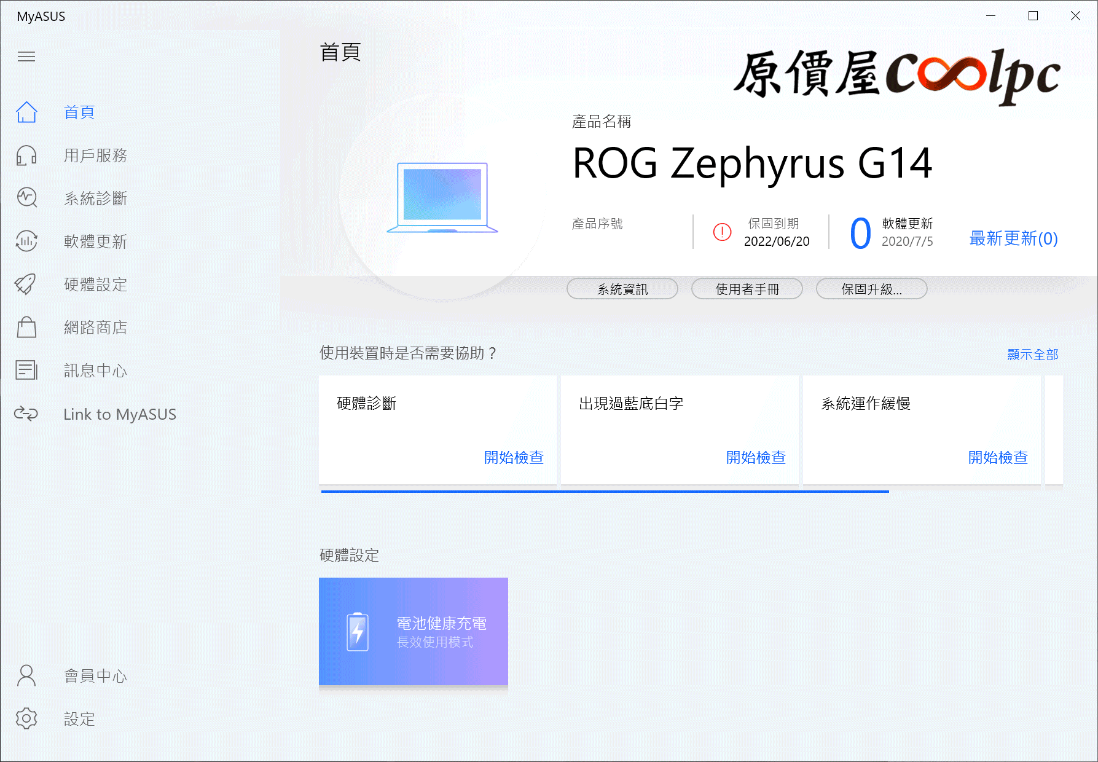Click the system diagnosis magnifier icon
1098x762 pixels.
26,198
